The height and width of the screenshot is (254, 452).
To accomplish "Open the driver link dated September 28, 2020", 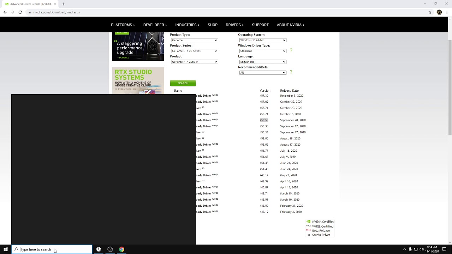I will point(207,120).
